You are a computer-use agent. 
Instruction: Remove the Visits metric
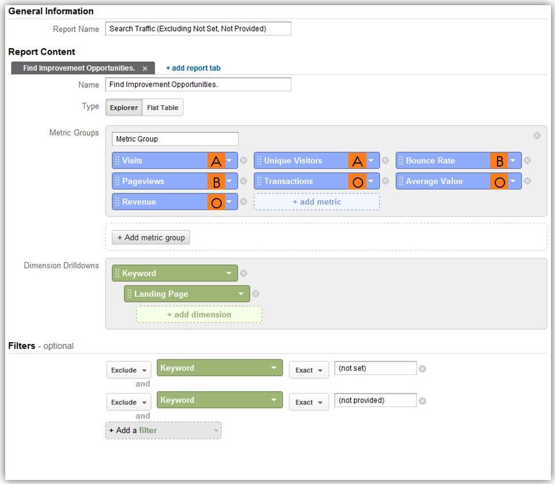pyautogui.click(x=244, y=160)
